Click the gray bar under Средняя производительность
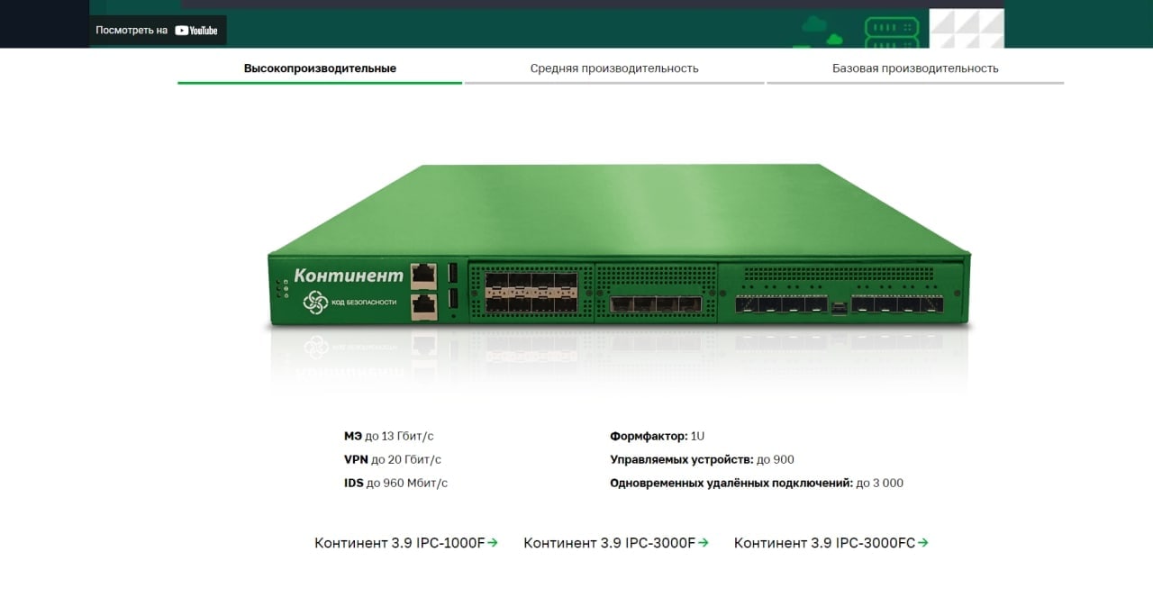1153x615 pixels. click(x=614, y=83)
